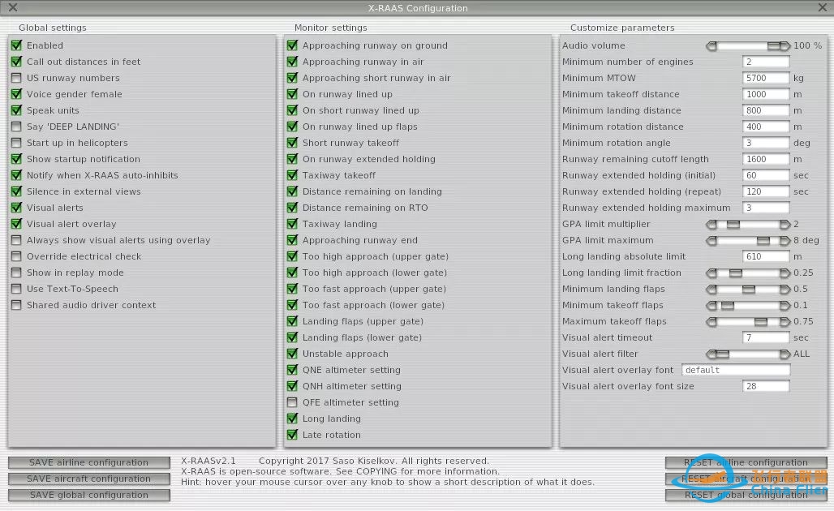The image size is (834, 511).
Task: Click the Visual alert overlay font field
Action: (735, 371)
